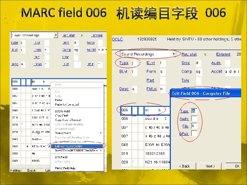Click AccM label in right screenshot
The width and height of the screenshot is (247, 185).
coord(216,72)
